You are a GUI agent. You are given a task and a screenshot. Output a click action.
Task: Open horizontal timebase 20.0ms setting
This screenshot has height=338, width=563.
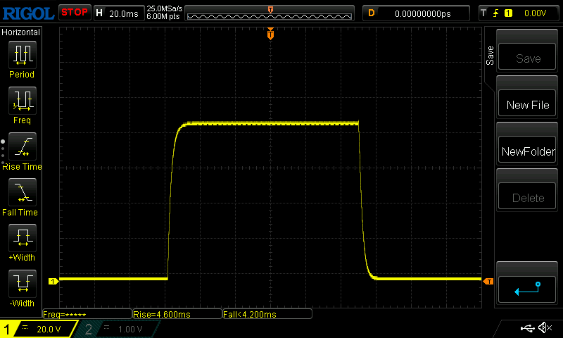[x=118, y=13]
